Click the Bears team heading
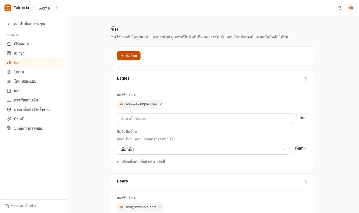 pyautogui.click(x=122, y=181)
